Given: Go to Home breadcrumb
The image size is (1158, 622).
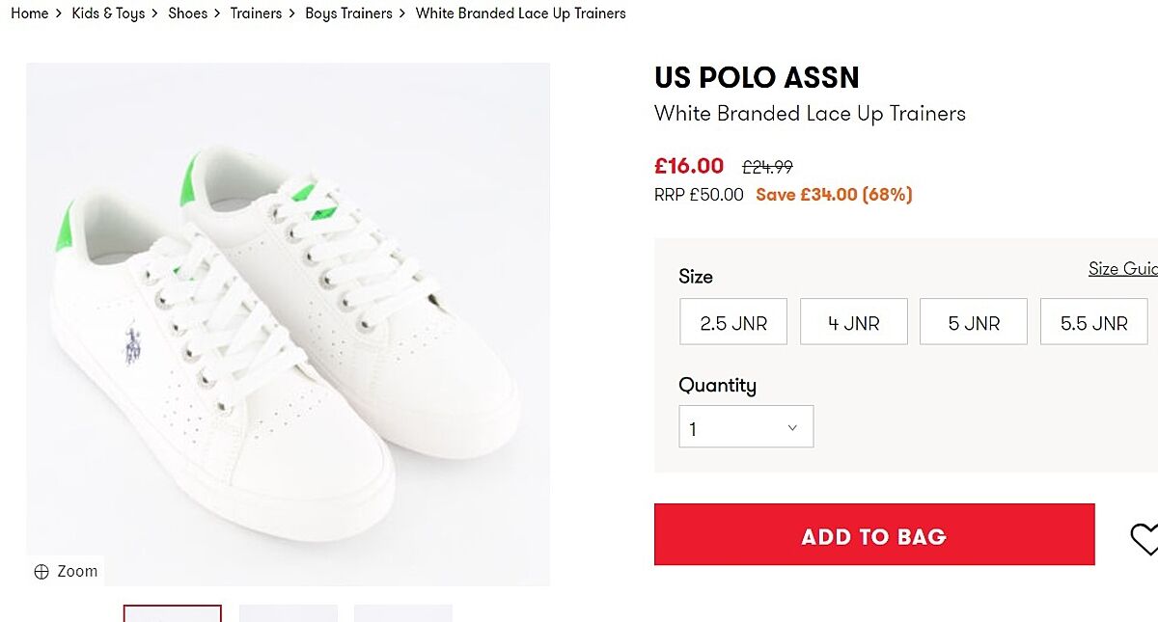Looking at the screenshot, I should point(29,14).
